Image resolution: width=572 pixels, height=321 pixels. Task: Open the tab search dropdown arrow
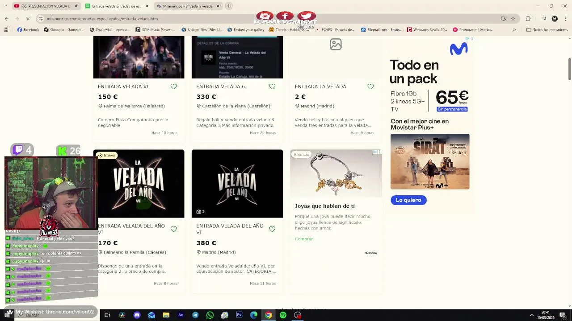coord(5,6)
